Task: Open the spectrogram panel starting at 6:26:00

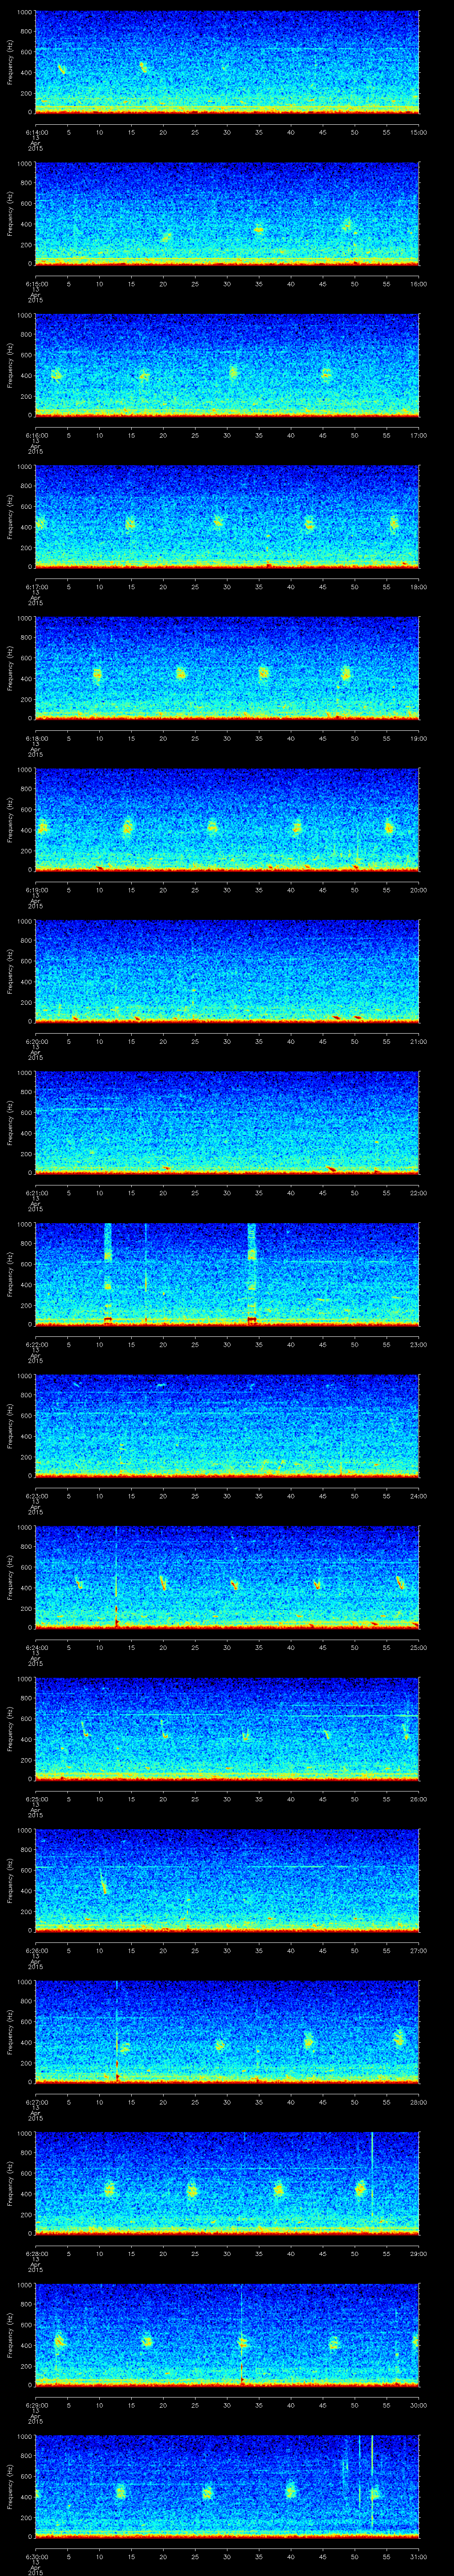Action: (227, 1880)
